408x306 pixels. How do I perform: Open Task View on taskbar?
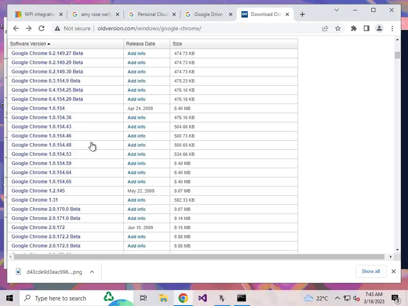[x=143, y=298]
